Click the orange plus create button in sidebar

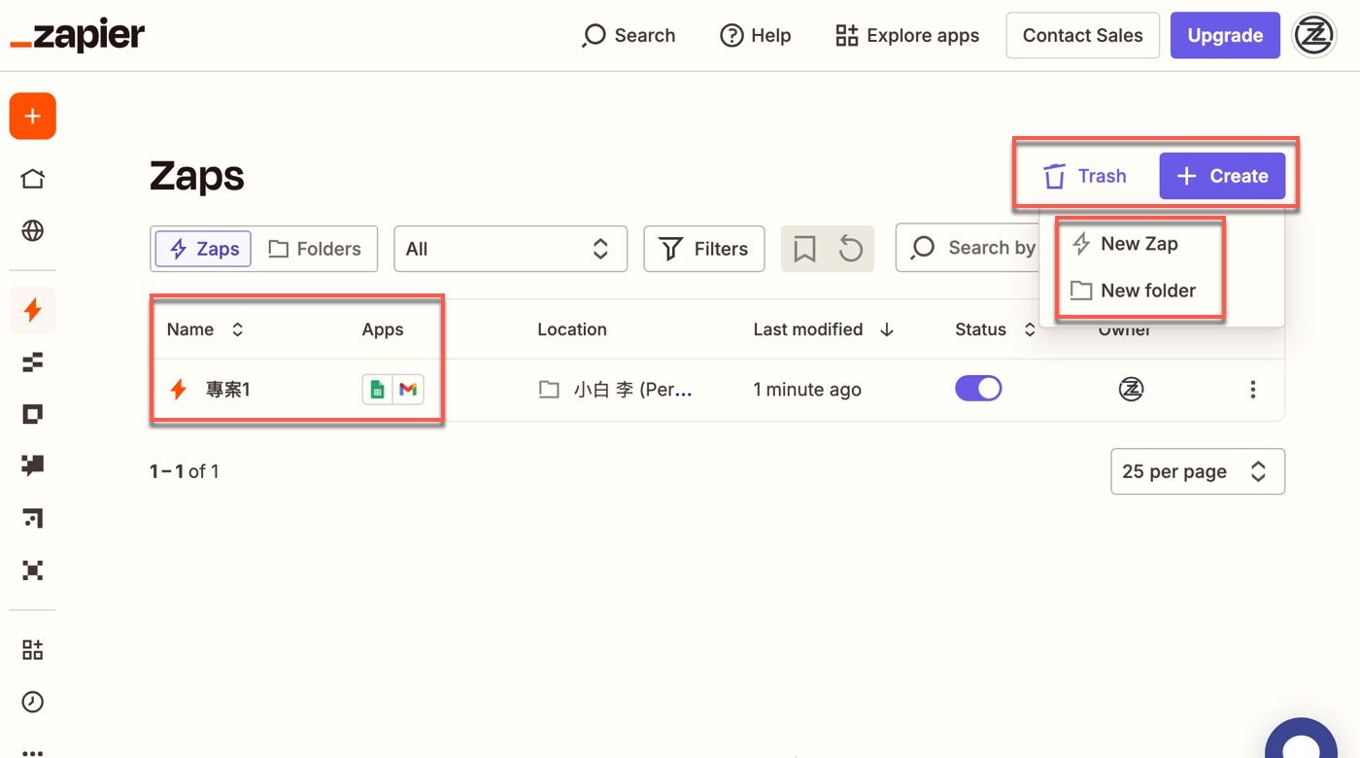(x=33, y=117)
